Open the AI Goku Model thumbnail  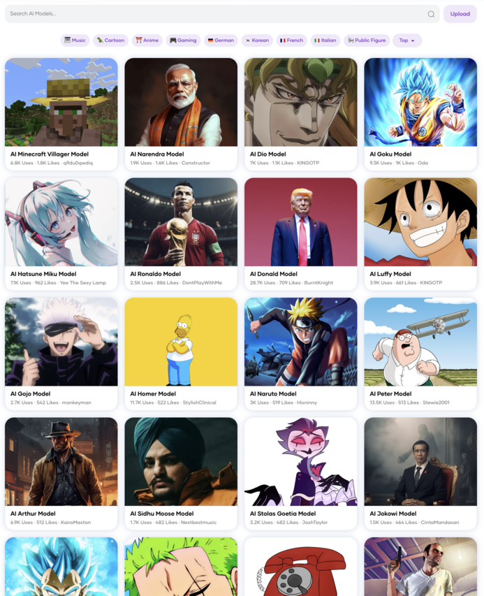pyautogui.click(x=420, y=102)
